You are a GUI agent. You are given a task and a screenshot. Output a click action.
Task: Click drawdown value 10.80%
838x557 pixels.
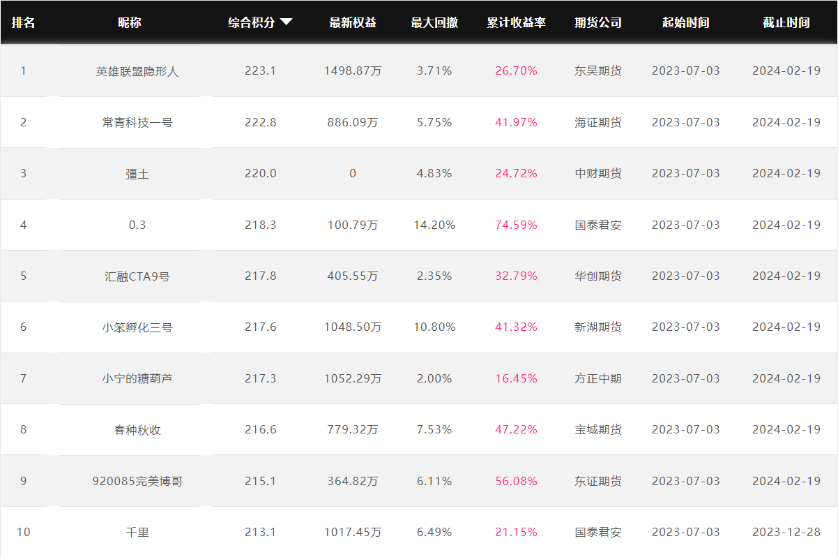click(x=434, y=327)
